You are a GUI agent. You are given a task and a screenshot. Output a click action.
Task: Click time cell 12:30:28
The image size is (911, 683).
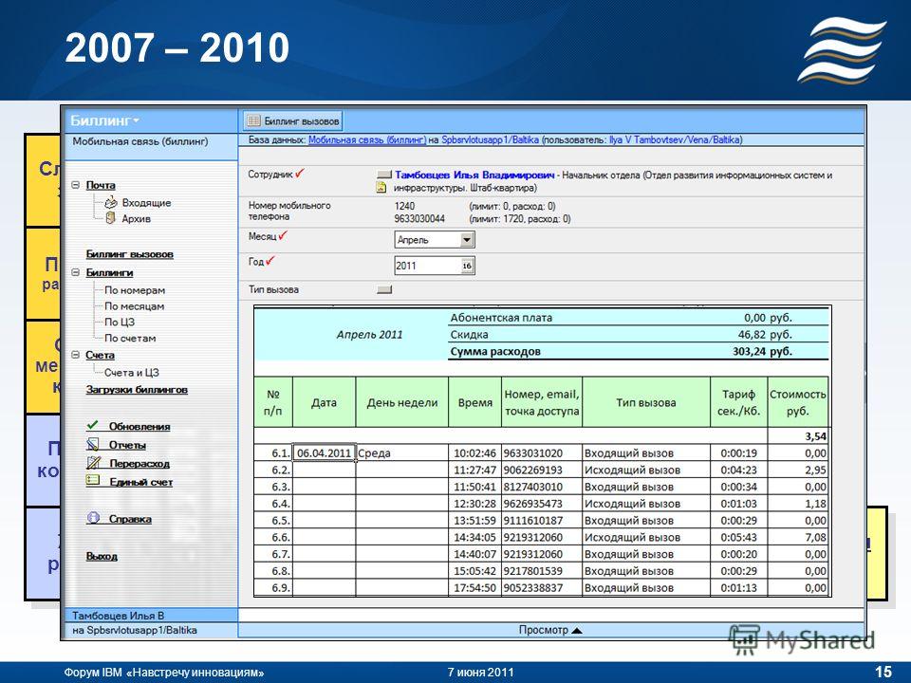click(474, 503)
